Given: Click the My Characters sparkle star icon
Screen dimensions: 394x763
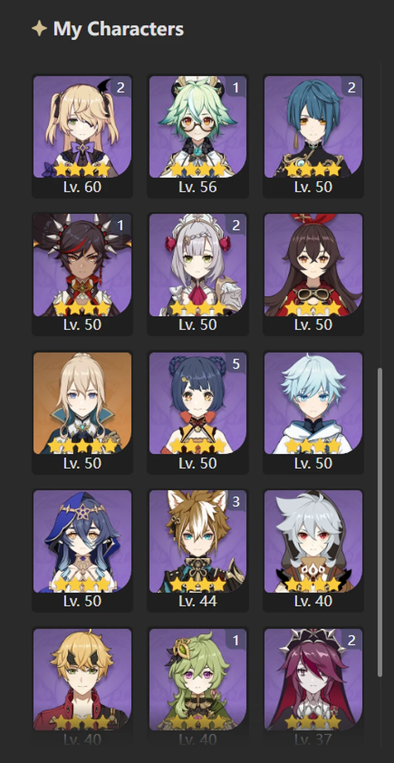Looking at the screenshot, I should 39,29.
